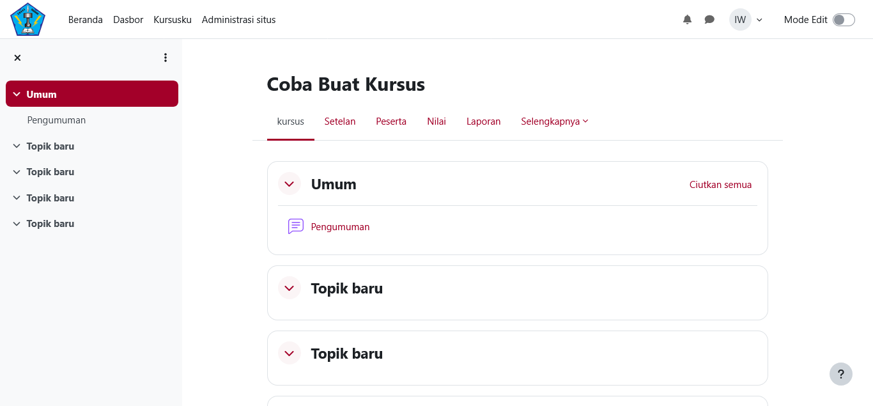Open the Nilai tab

436,121
